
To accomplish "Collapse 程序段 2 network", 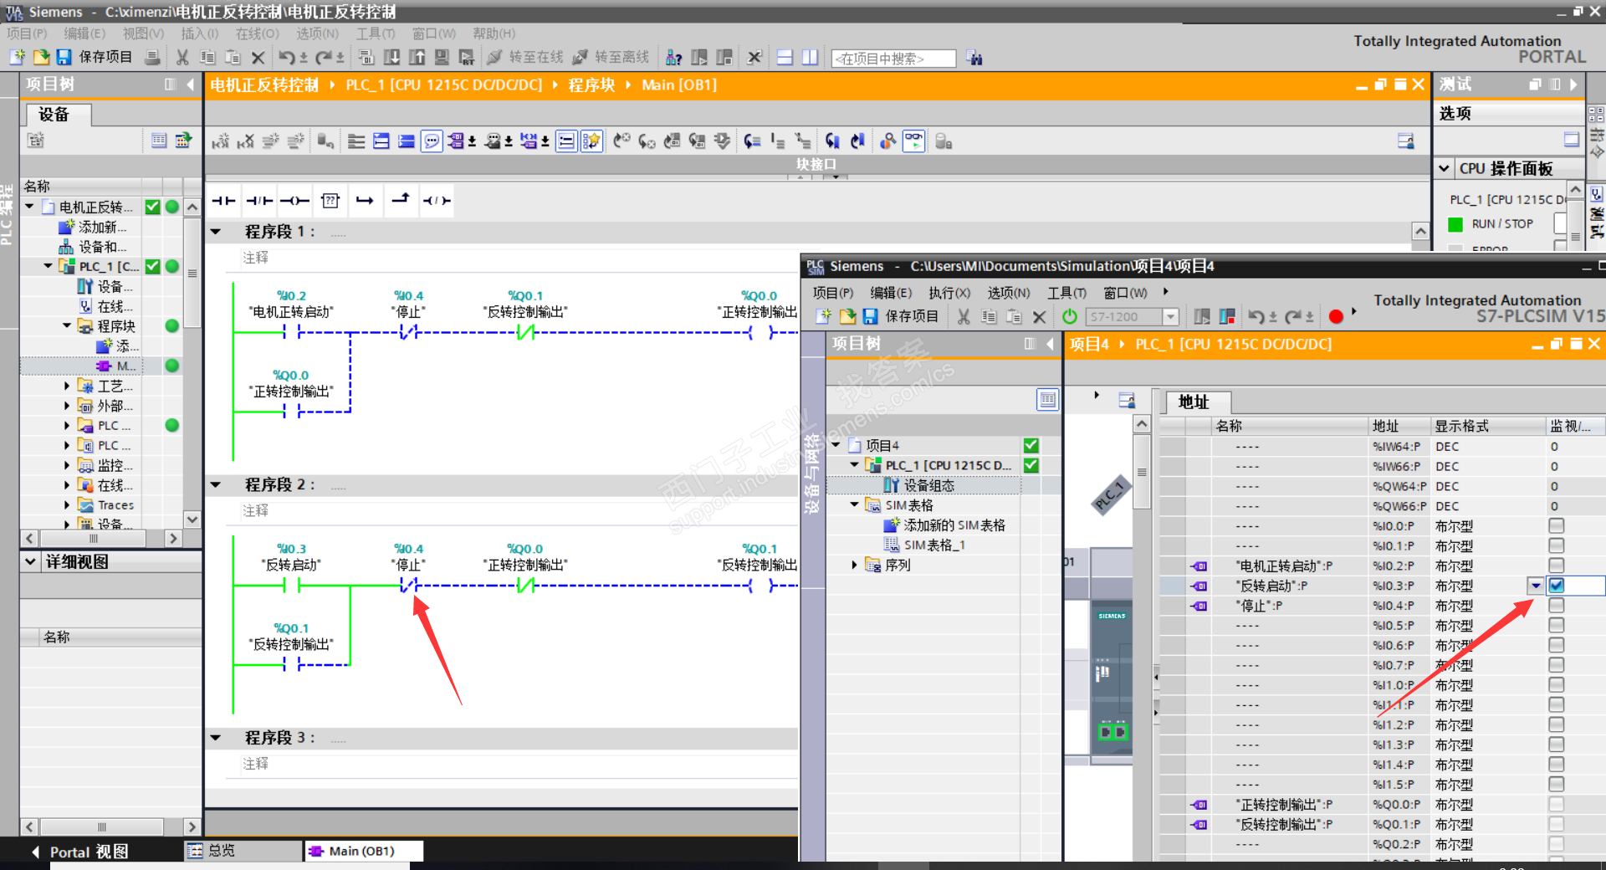I will point(216,484).
